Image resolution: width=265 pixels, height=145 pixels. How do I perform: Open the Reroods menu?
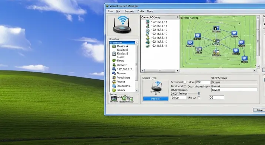(129, 11)
